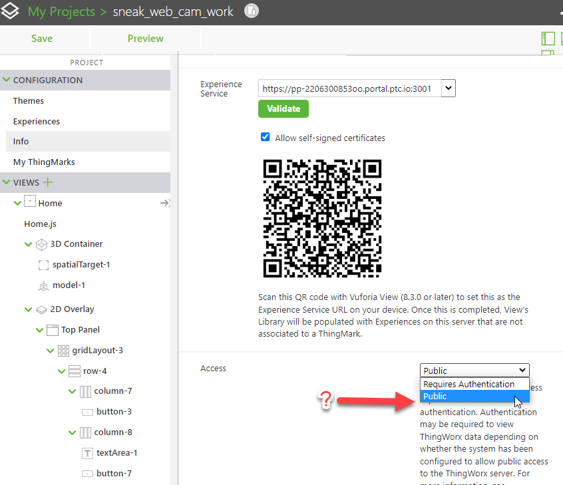Click the model-1 model icon

click(x=45, y=285)
